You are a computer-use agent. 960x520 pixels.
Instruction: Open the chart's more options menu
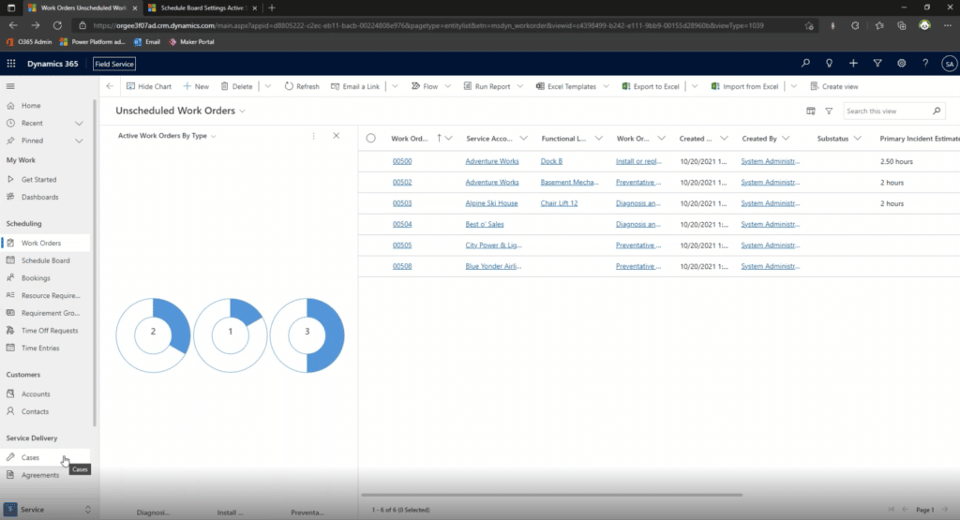click(x=313, y=136)
